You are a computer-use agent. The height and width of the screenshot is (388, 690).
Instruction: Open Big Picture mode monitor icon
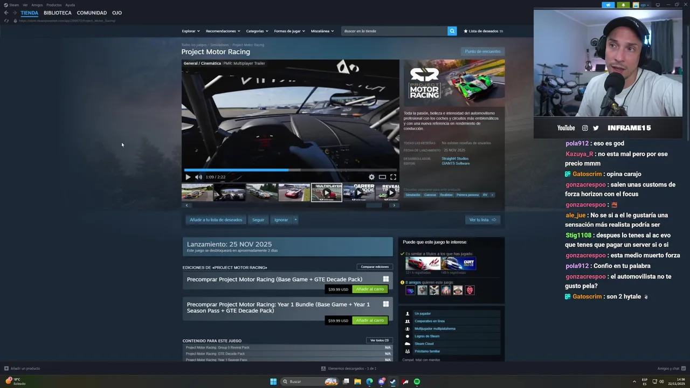pyautogui.click(x=657, y=5)
